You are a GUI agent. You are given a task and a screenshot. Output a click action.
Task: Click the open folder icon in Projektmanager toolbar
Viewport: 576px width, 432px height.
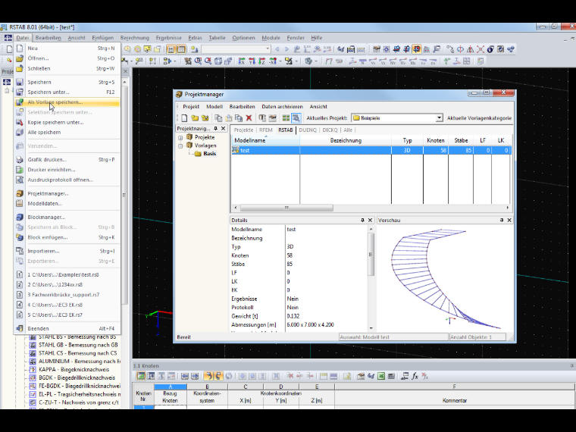pyautogui.click(x=195, y=118)
